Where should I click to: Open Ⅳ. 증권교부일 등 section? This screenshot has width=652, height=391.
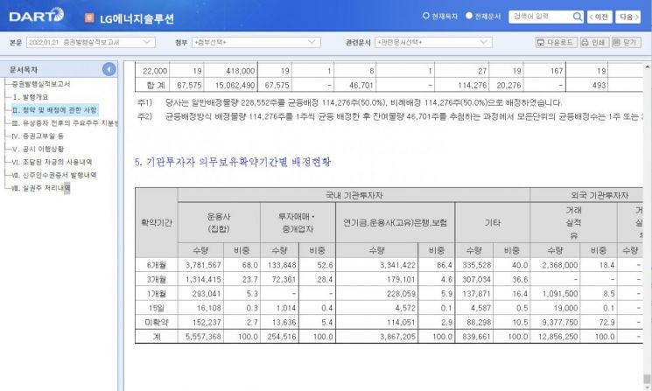coord(38,136)
